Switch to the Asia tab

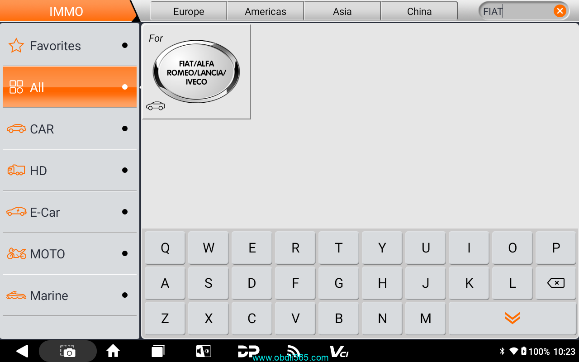tap(342, 11)
